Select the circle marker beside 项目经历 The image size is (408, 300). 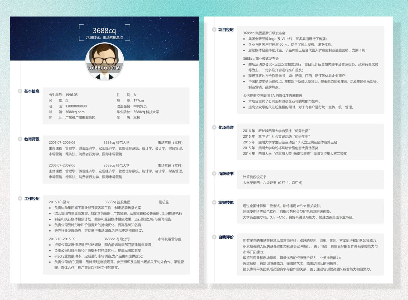(x=214, y=29)
